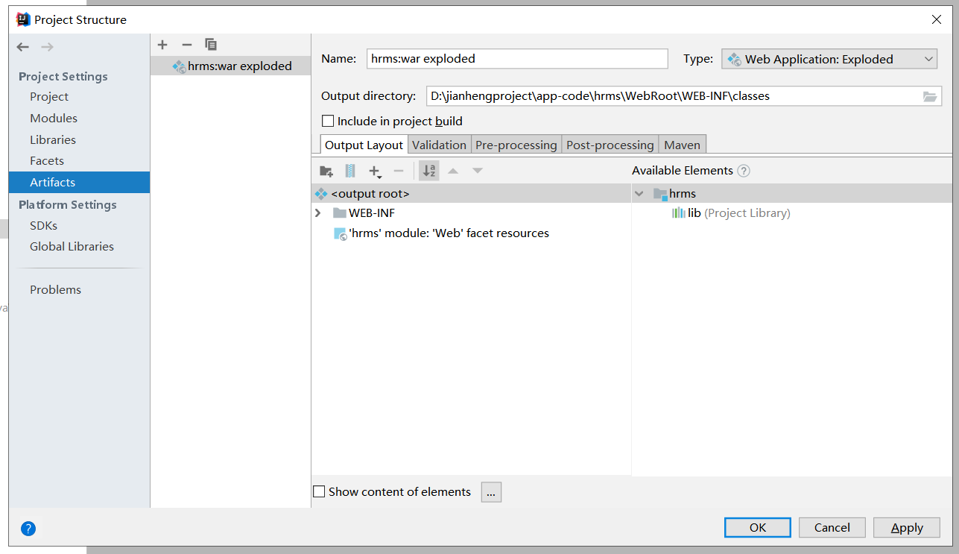Remove the selected output layout element
This screenshot has width=959, height=554.
click(399, 170)
